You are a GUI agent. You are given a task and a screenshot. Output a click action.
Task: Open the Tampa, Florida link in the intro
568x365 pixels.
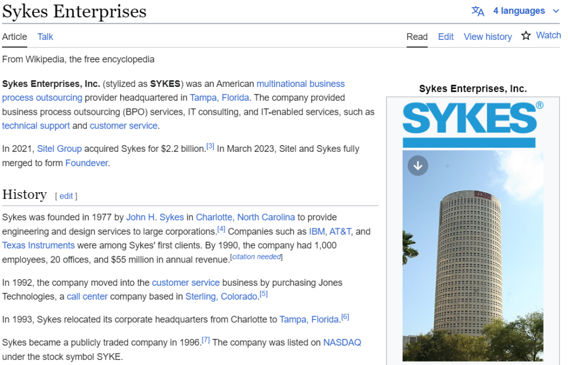point(220,97)
